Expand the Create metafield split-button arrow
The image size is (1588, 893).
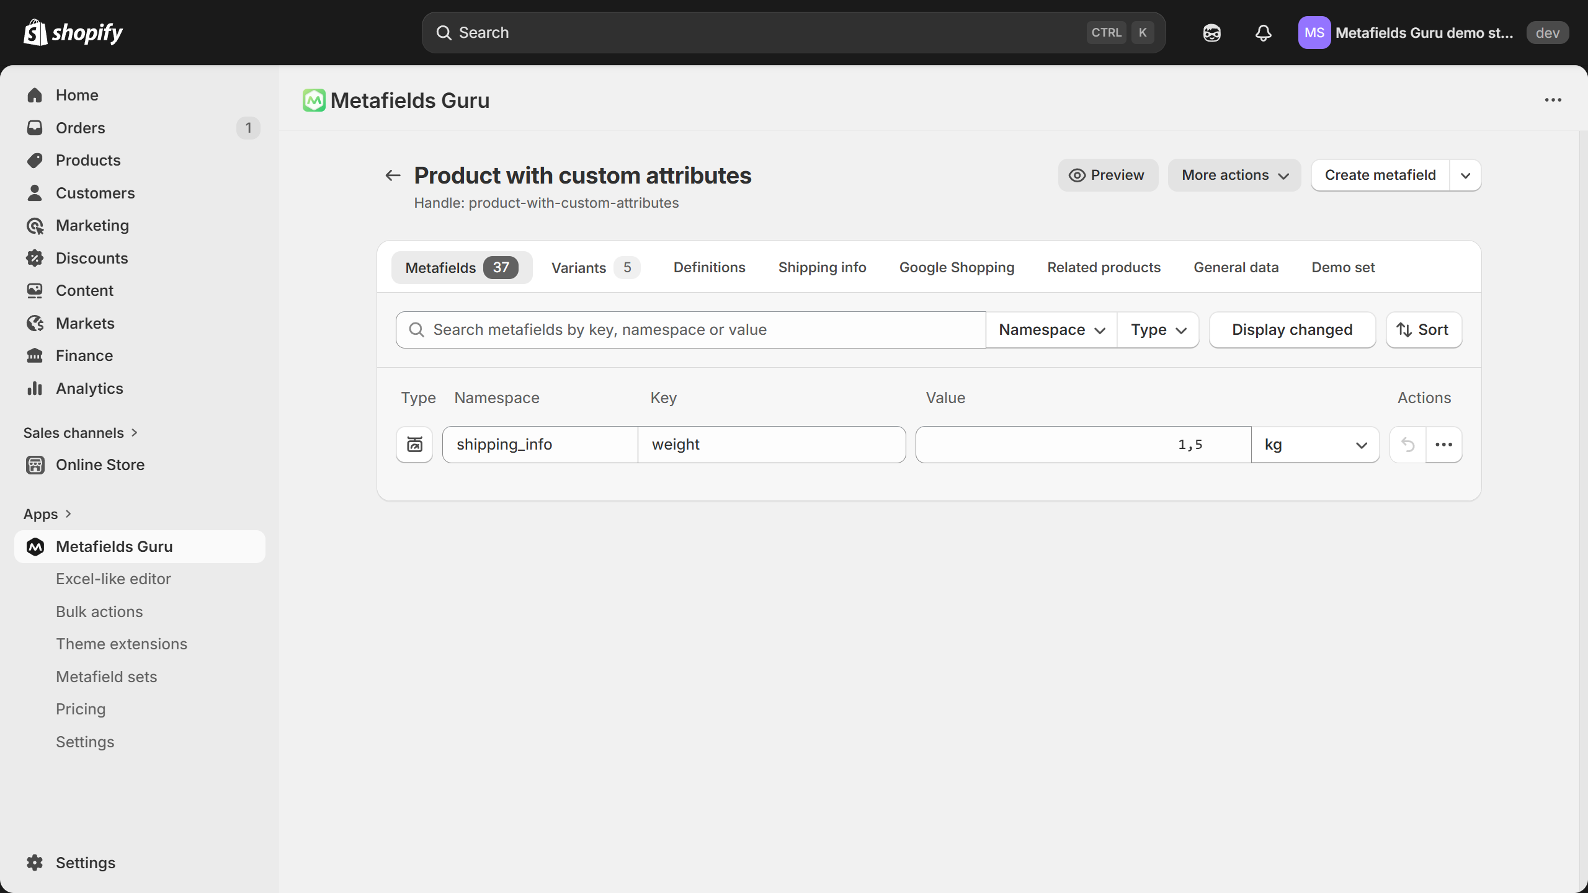click(x=1465, y=175)
